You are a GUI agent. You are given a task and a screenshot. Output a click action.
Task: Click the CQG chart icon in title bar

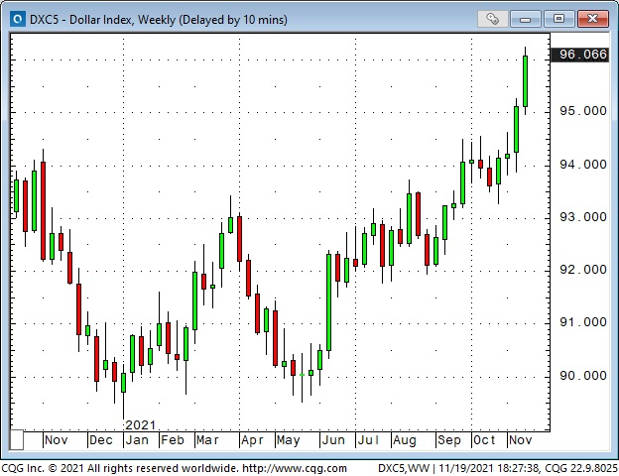pyautogui.click(x=18, y=19)
